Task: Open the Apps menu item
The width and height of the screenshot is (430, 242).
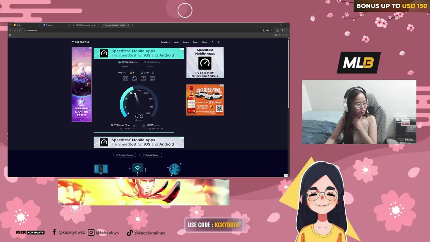Action: [177, 42]
